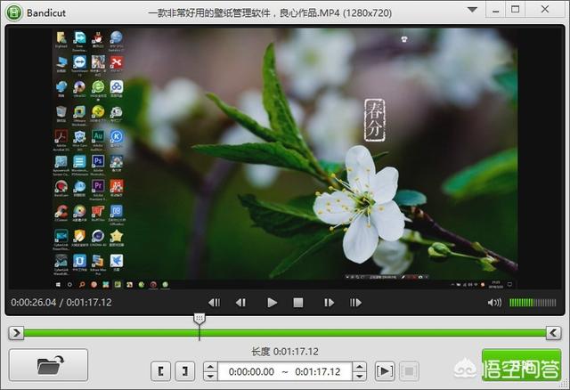Decrease end time with down stepper
This screenshot has height=390, width=570.
(359, 377)
